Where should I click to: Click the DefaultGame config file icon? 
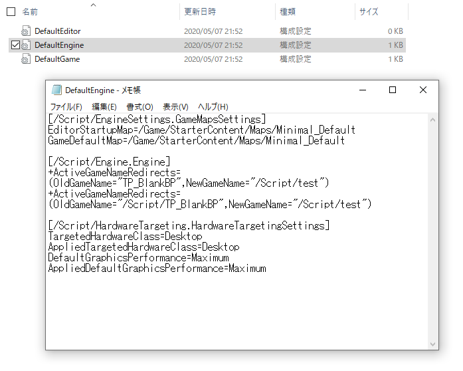26,59
